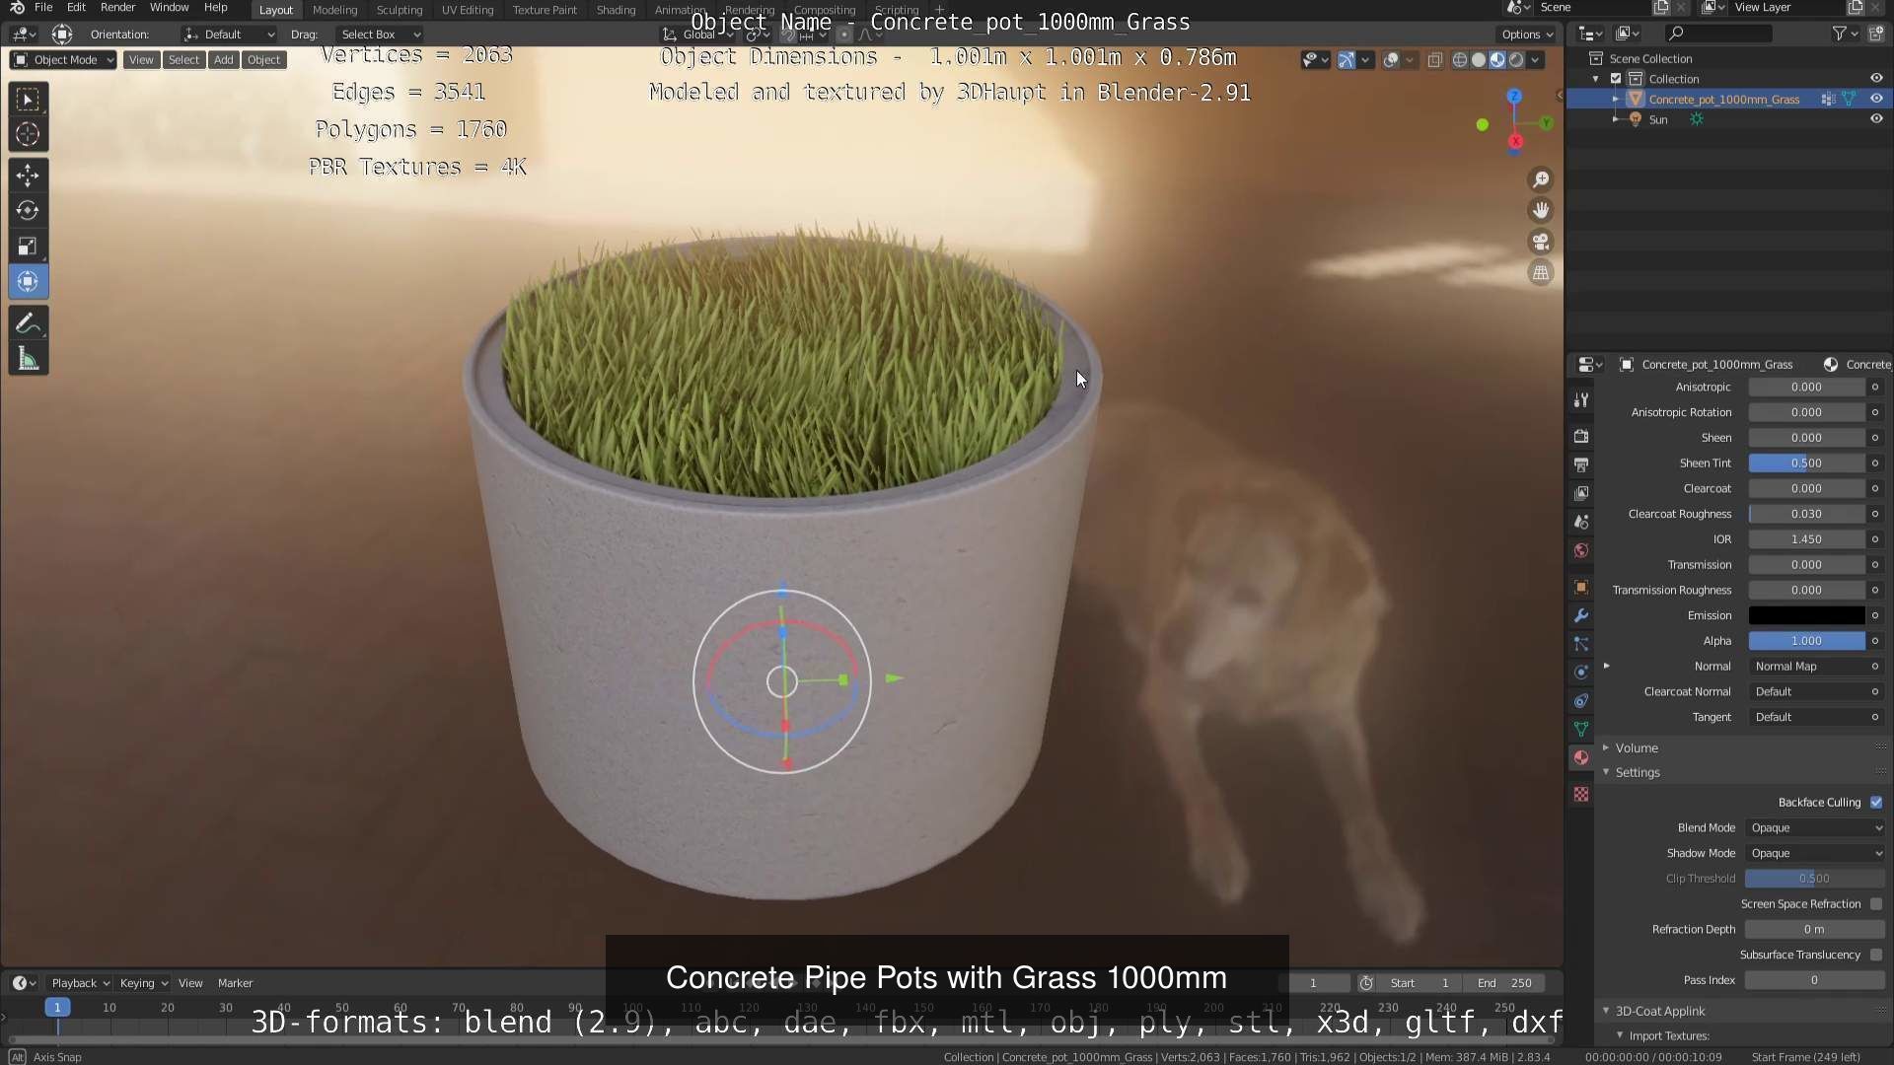Open the Texture properties tab
The image size is (1894, 1065).
1581,794
